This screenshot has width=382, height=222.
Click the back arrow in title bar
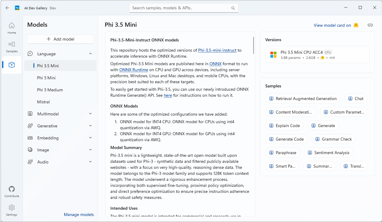click(x=8, y=8)
